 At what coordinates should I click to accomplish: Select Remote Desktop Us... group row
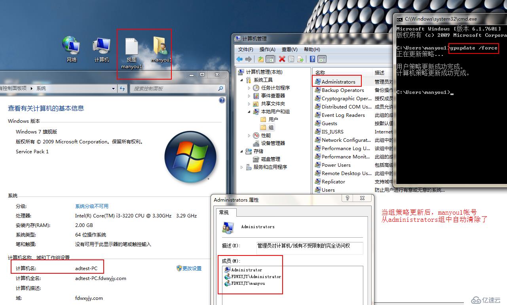[x=343, y=173]
